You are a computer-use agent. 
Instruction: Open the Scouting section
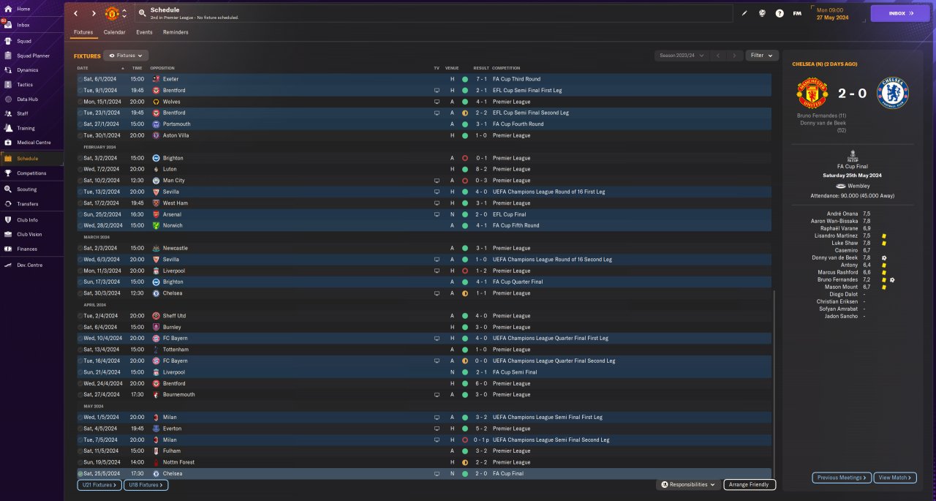tap(27, 189)
